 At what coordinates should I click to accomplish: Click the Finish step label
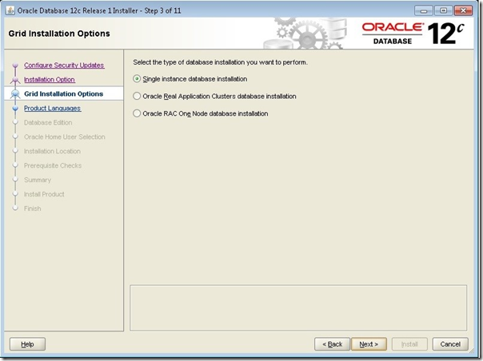coord(32,208)
